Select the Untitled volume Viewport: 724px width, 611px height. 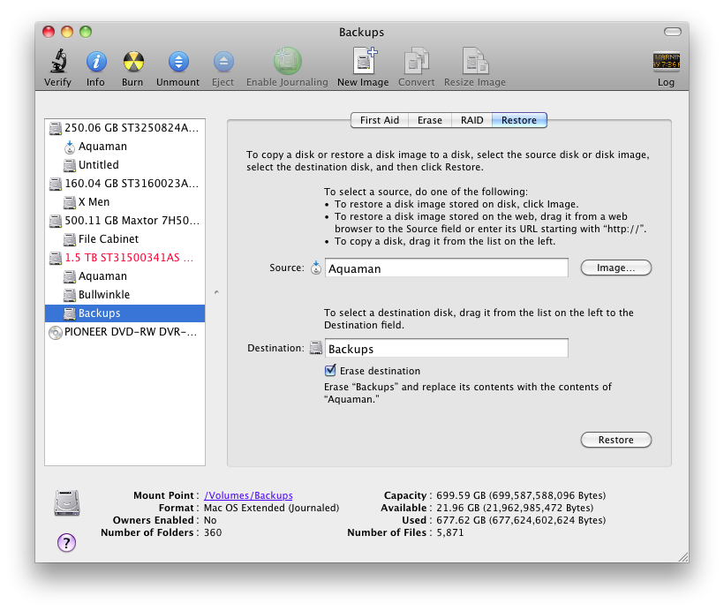click(124, 165)
